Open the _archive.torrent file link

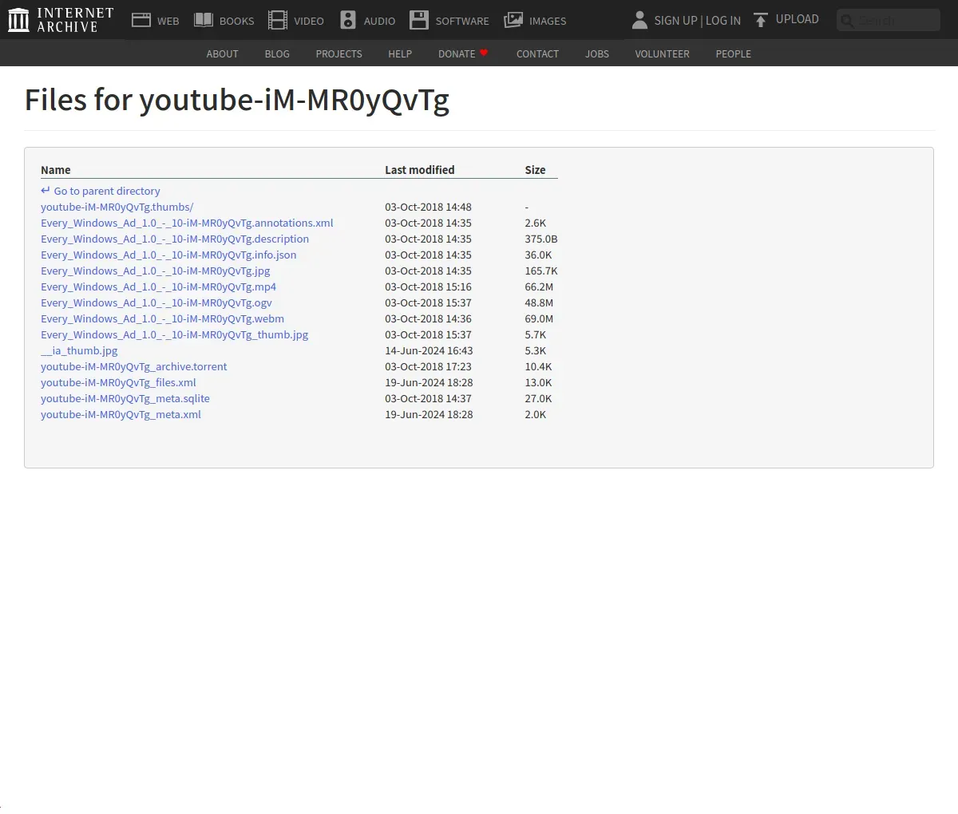click(x=133, y=366)
